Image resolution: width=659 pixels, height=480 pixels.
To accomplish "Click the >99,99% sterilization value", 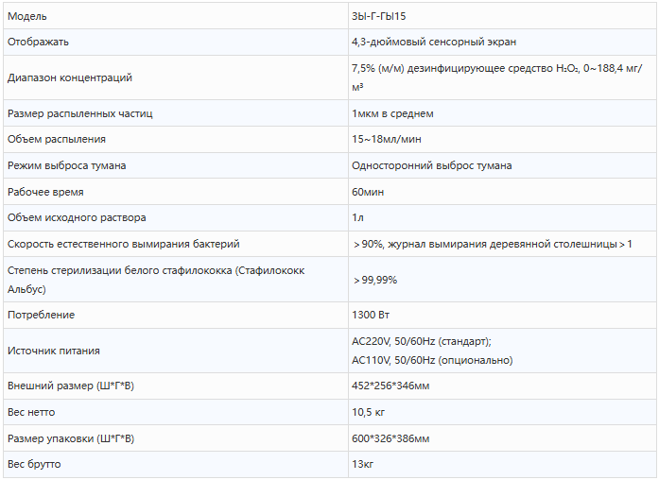I will (375, 280).
